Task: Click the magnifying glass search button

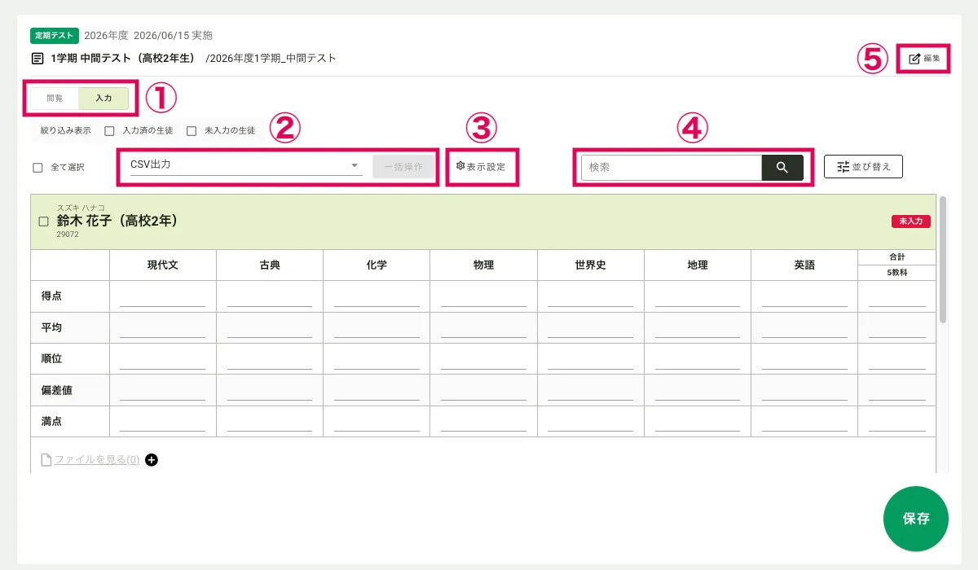Action: (x=782, y=167)
